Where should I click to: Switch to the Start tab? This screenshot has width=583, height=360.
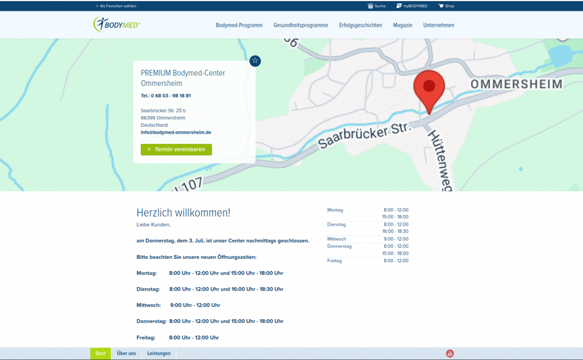pyautogui.click(x=100, y=354)
